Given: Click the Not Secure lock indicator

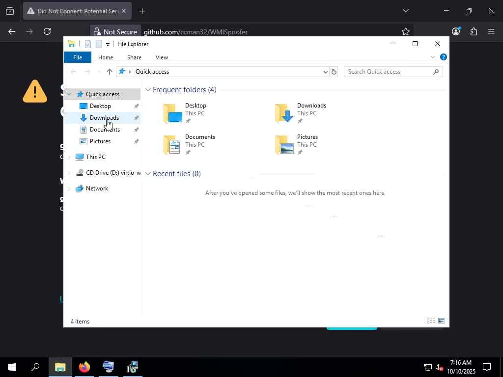Looking at the screenshot, I should pyautogui.click(x=115, y=32).
